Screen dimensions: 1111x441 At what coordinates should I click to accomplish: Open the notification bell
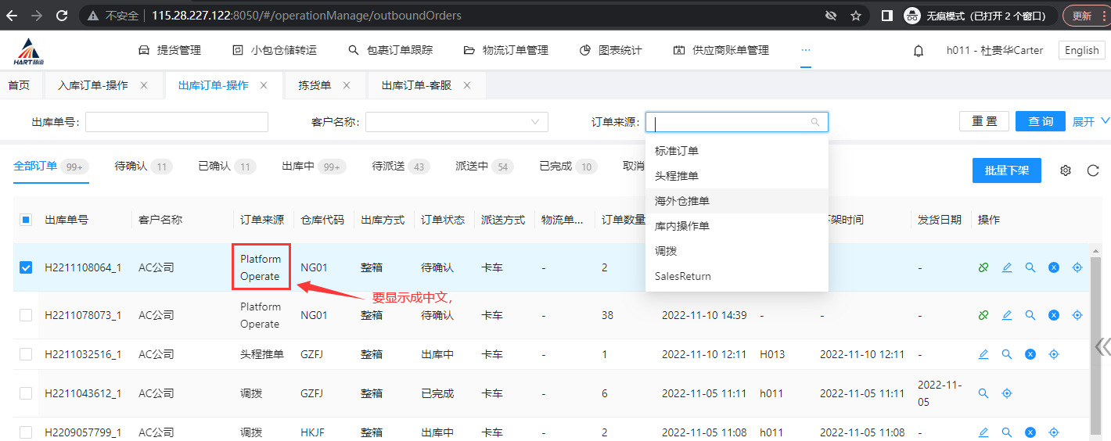(x=919, y=50)
